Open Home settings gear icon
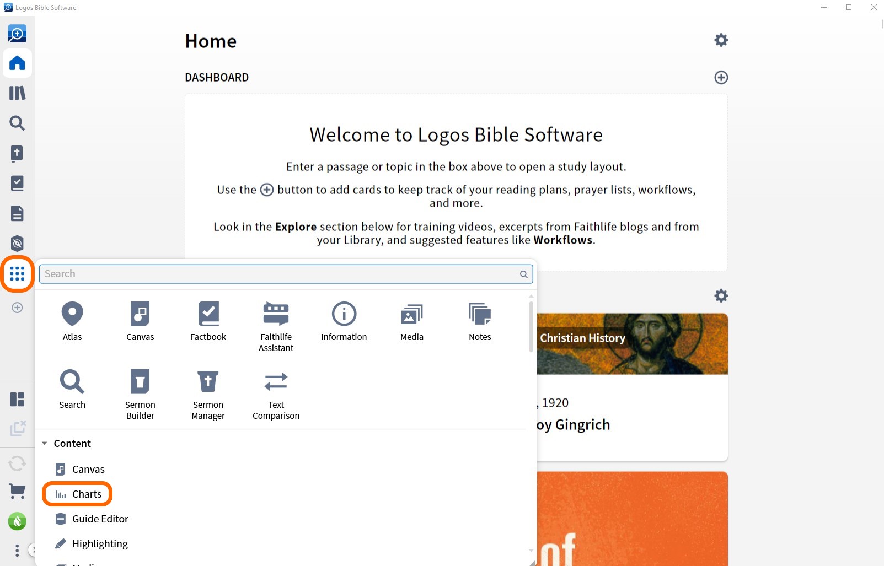This screenshot has height=566, width=884. click(x=721, y=40)
